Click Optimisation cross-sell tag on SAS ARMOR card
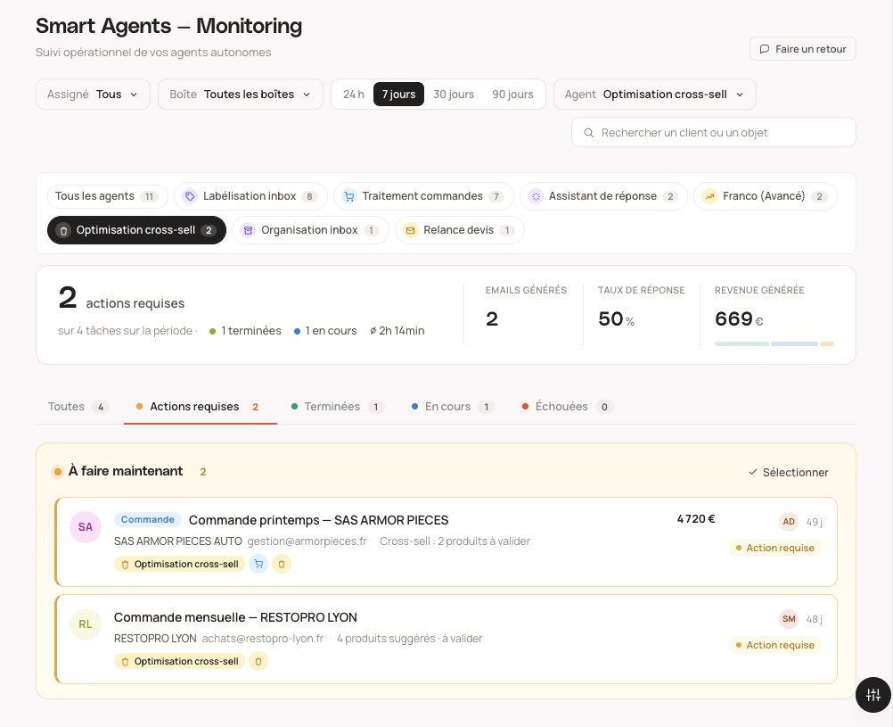The width and height of the screenshot is (893, 727). [180, 564]
